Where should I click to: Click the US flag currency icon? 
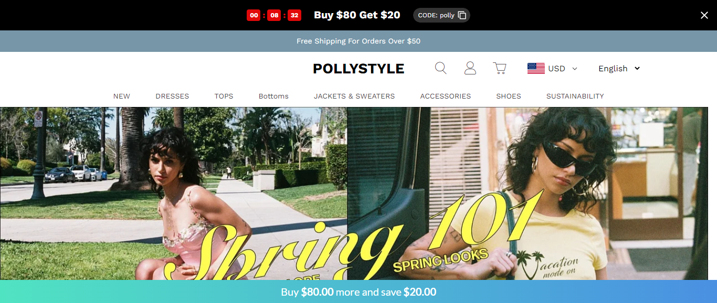click(x=536, y=68)
